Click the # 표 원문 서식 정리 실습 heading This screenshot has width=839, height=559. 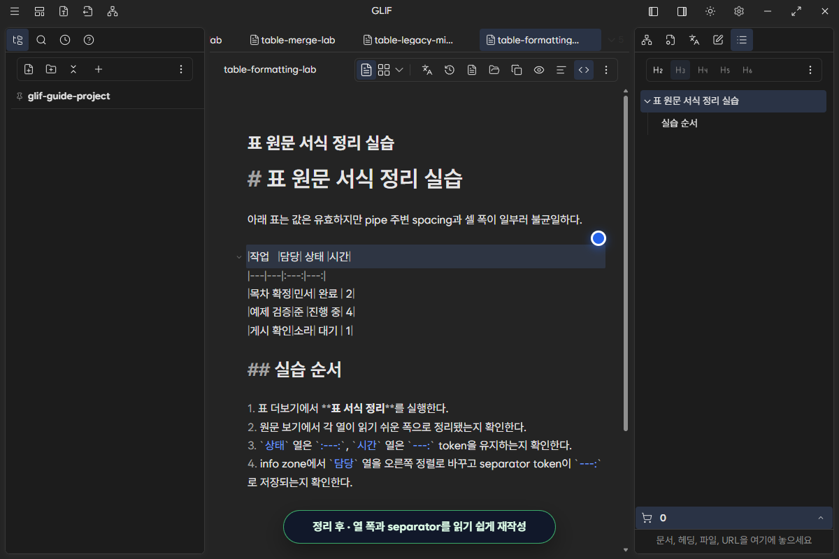pyautogui.click(x=355, y=178)
